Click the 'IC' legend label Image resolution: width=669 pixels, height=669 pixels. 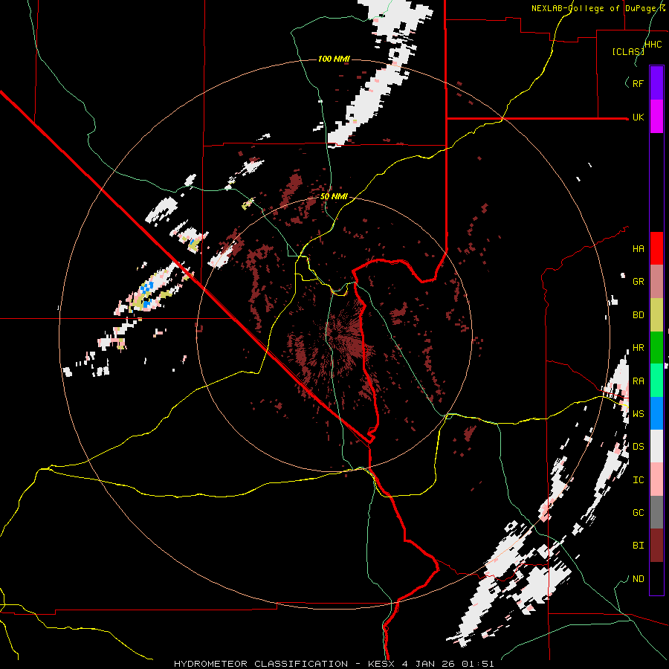pos(638,480)
